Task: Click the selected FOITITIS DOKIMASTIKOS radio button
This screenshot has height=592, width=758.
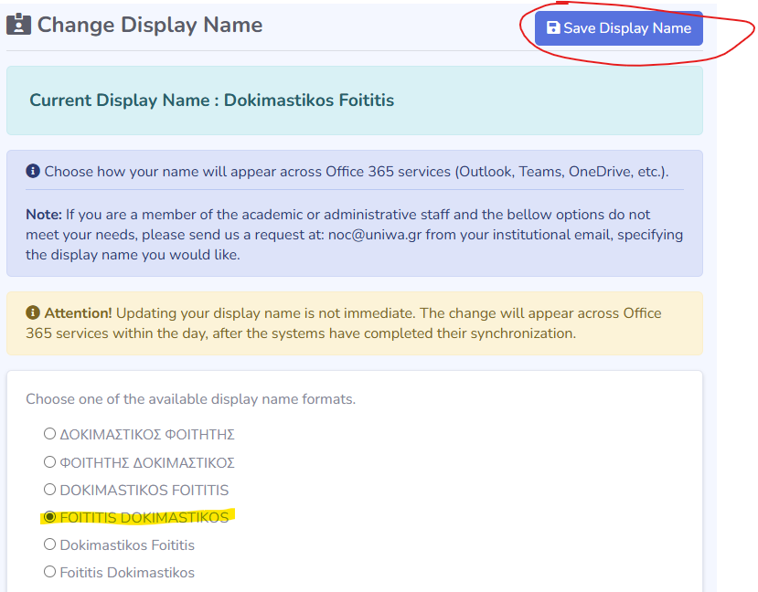Action: pyautogui.click(x=50, y=517)
